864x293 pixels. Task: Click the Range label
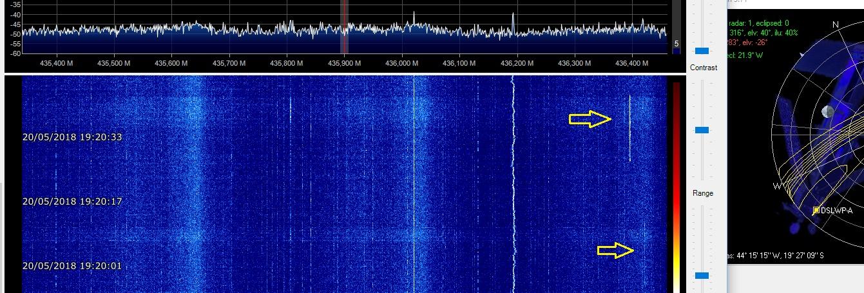pos(703,193)
